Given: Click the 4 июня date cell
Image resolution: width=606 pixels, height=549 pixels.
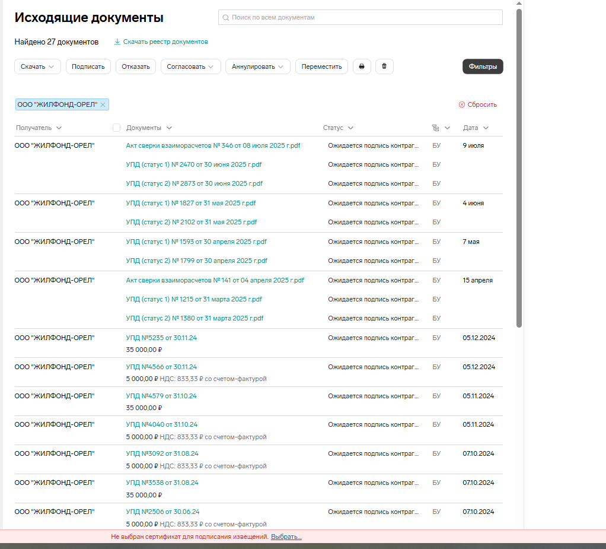Looking at the screenshot, I should click(473, 203).
